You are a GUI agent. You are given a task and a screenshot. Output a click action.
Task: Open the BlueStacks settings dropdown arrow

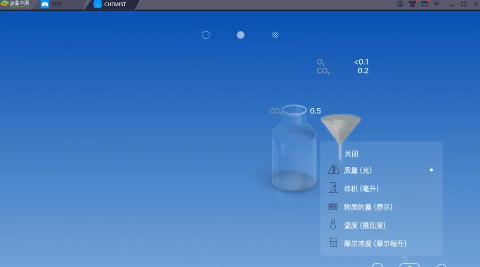436,4
